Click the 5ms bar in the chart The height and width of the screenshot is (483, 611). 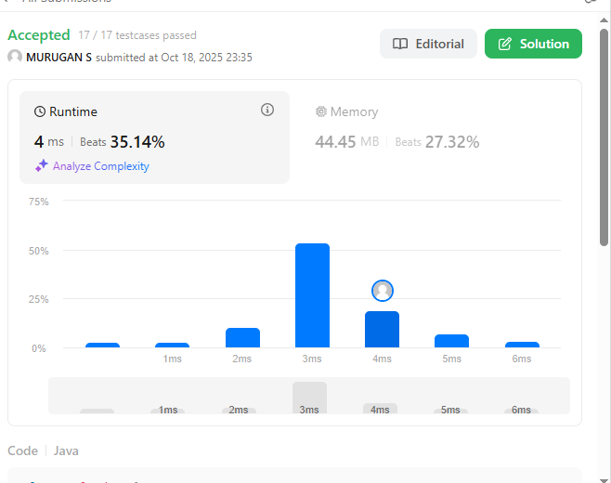click(x=451, y=341)
